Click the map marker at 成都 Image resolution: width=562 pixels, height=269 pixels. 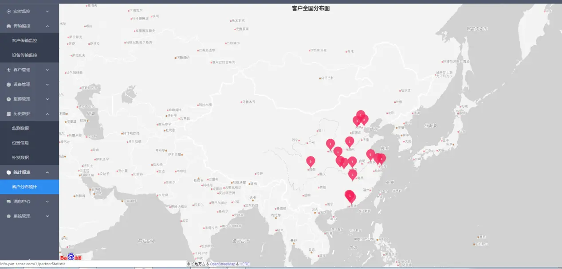coord(311,162)
